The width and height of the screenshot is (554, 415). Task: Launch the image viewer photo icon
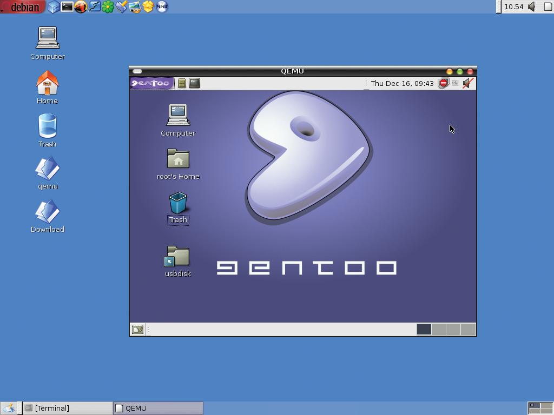[x=135, y=6]
